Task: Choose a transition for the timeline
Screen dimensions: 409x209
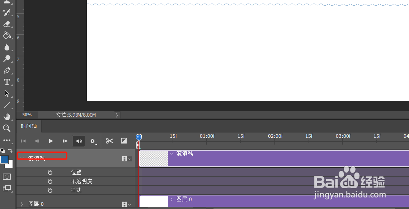Action: click(124, 141)
